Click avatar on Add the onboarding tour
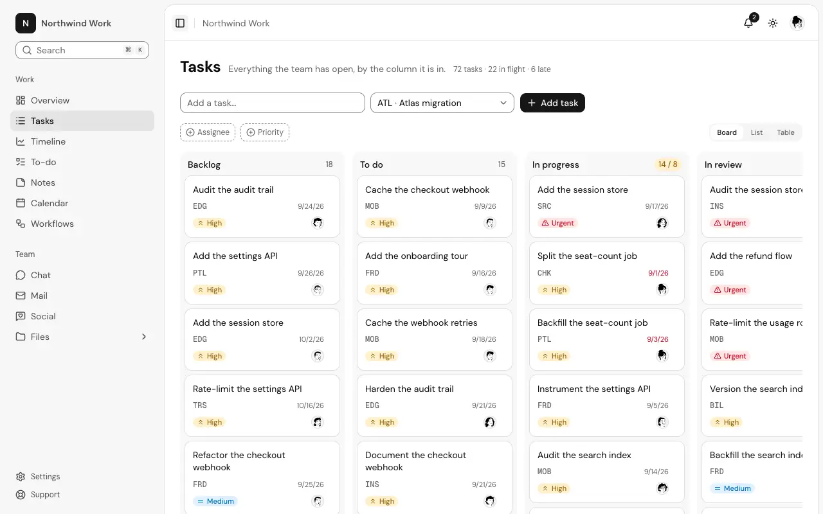This screenshot has width=823, height=514. point(490,290)
